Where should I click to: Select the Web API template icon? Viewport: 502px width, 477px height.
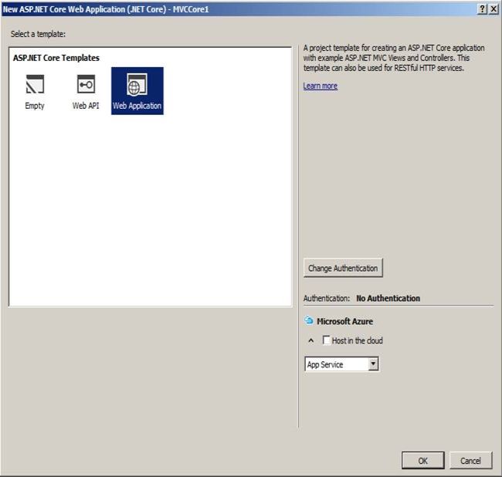tap(86, 84)
